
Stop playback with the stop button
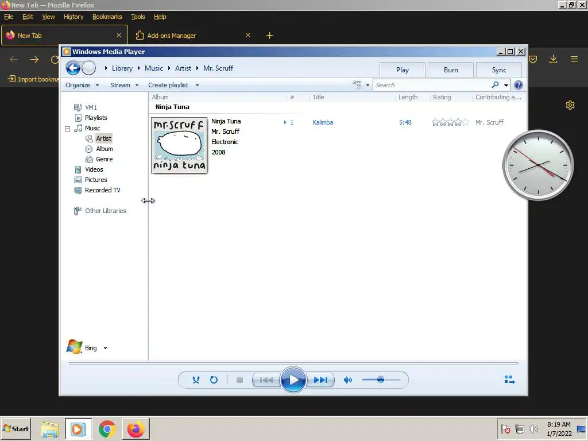pyautogui.click(x=239, y=380)
